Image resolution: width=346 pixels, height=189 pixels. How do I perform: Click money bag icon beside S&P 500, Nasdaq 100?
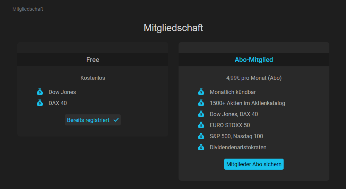(x=201, y=136)
